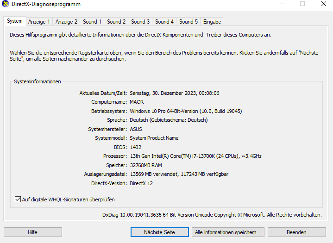
Task: Open the Anzeige 1 tab
Action: tap(39, 22)
